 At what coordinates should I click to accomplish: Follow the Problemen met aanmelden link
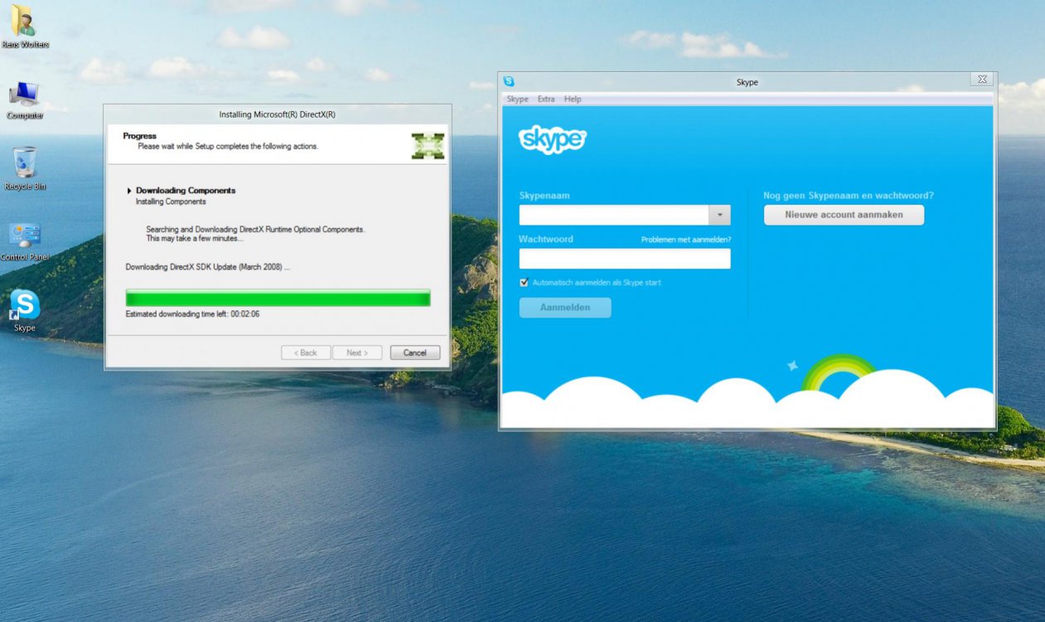coord(685,240)
